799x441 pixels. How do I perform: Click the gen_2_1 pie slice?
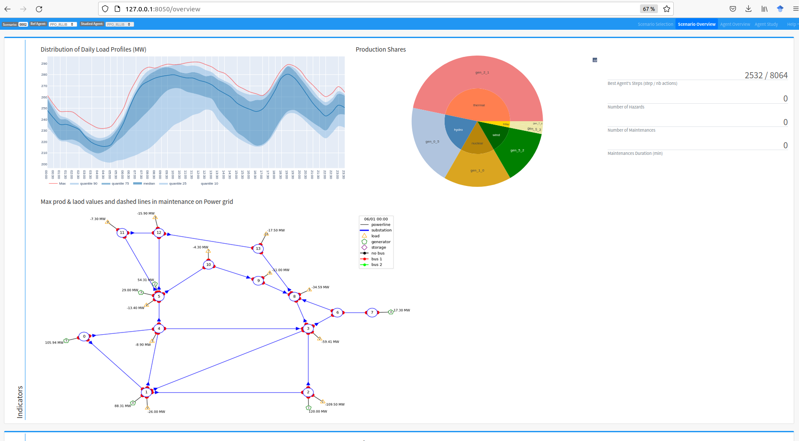point(482,73)
